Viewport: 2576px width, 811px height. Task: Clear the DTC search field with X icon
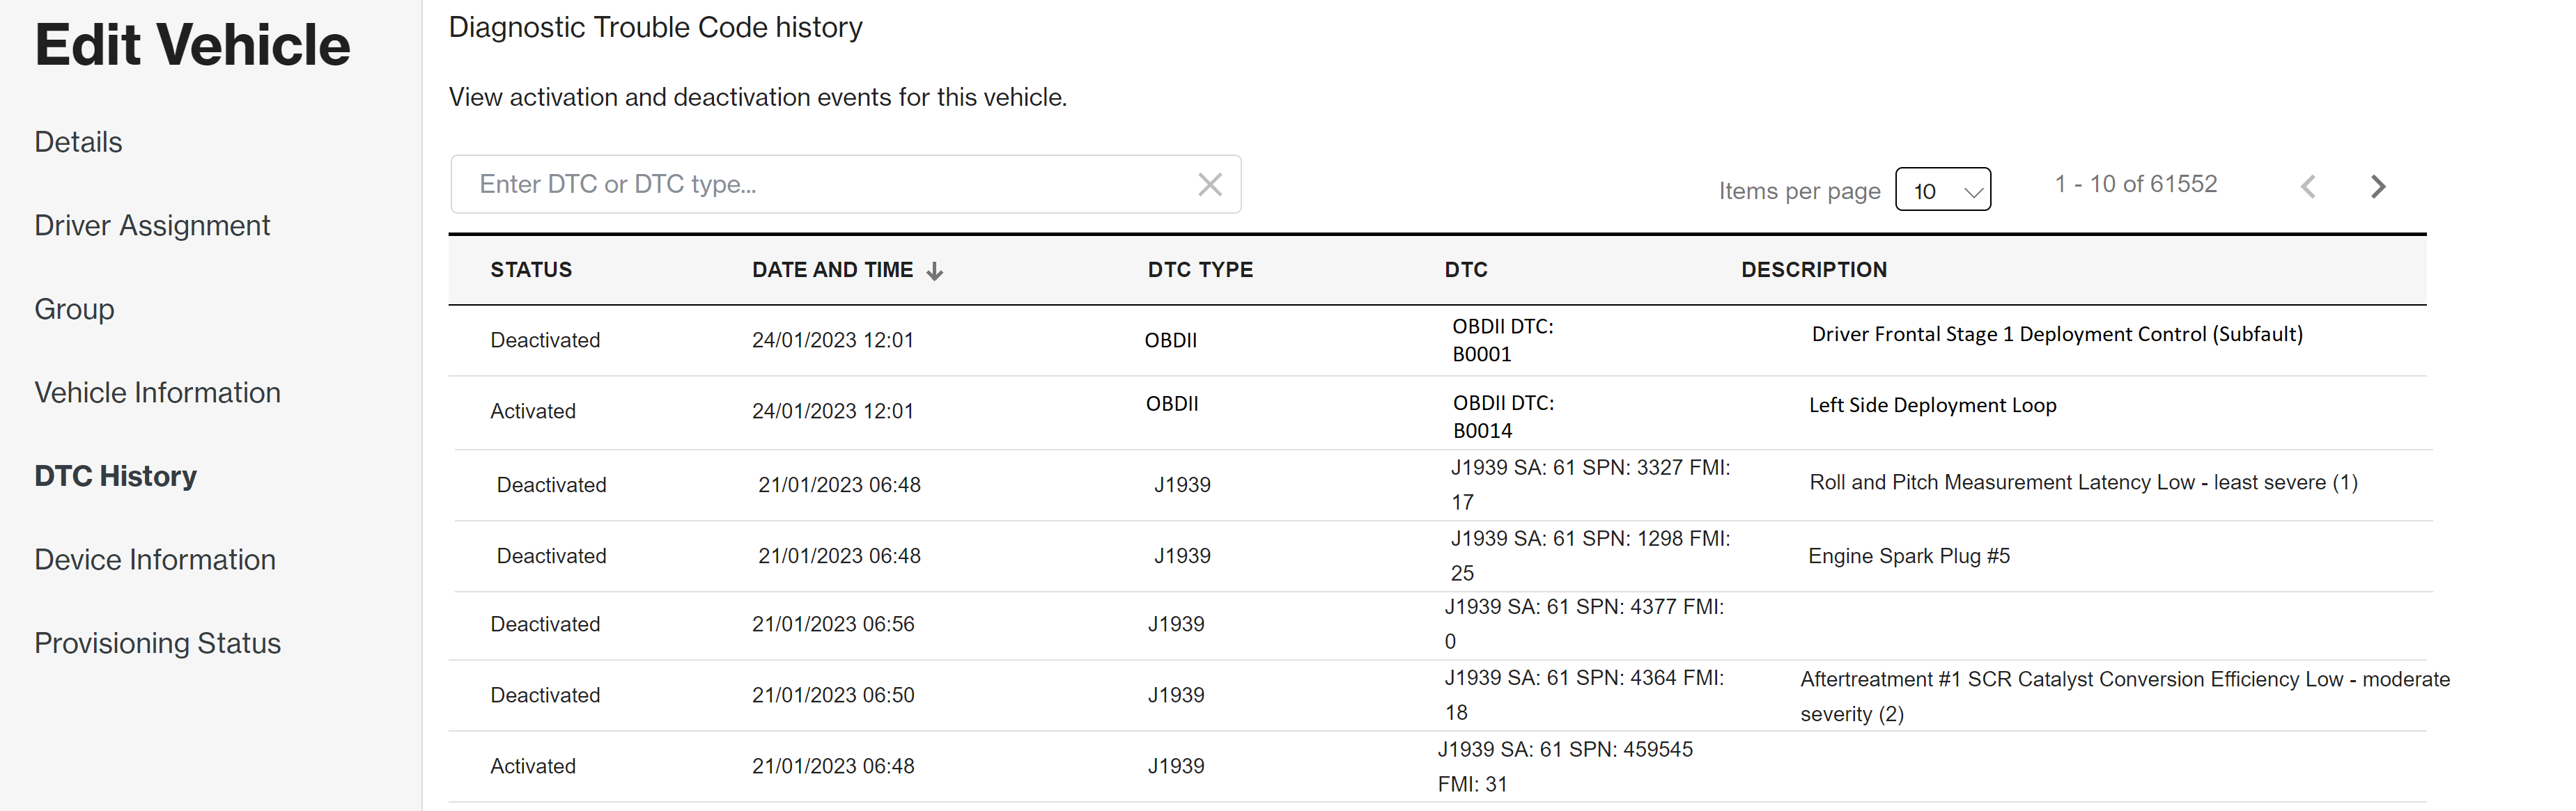click(x=1209, y=184)
